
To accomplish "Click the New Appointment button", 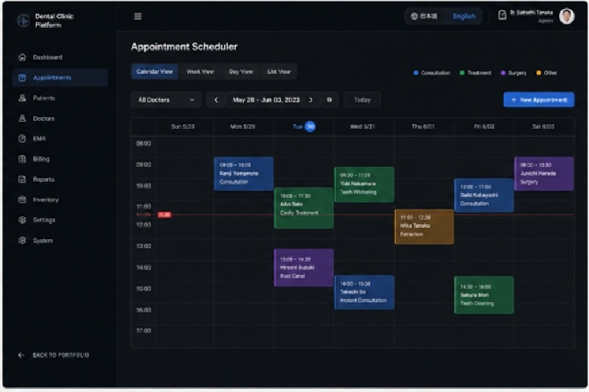I will point(538,100).
